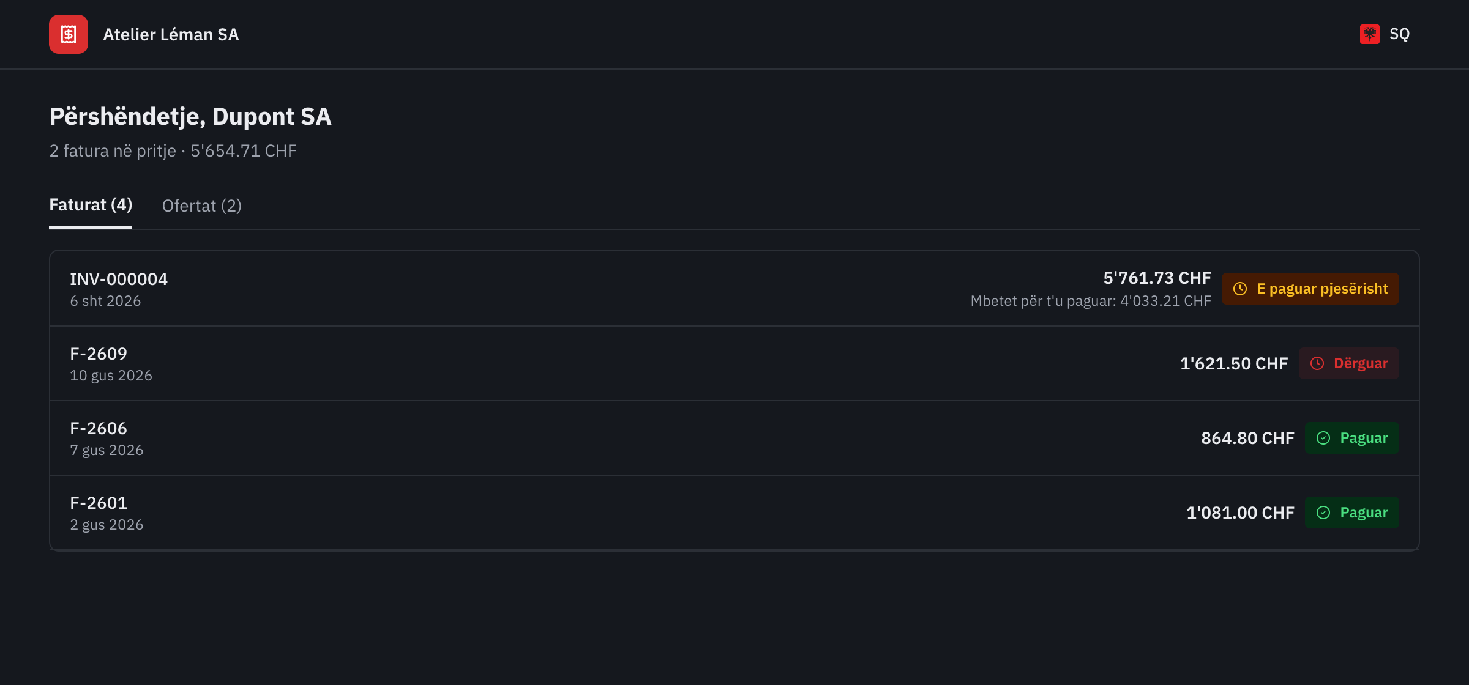
Task: Click the Paguar badge on F-2606 row
Action: (x=1352, y=438)
